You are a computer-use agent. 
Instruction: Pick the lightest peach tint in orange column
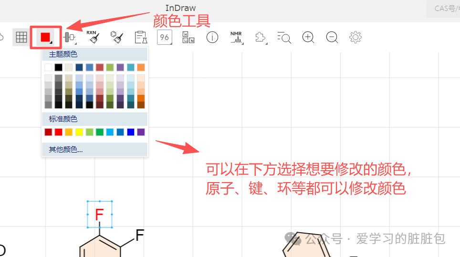point(141,78)
